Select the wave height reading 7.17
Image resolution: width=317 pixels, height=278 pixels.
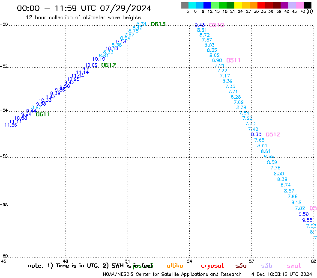tap(225, 76)
